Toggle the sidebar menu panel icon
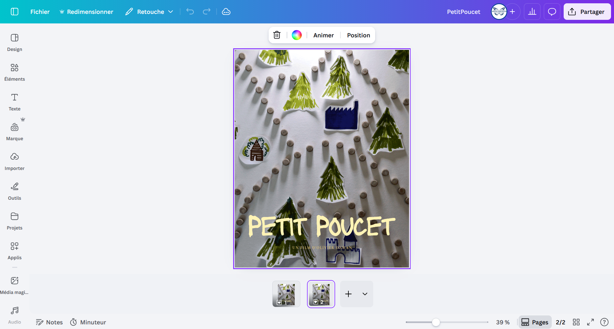The width and height of the screenshot is (614, 329). (x=15, y=12)
